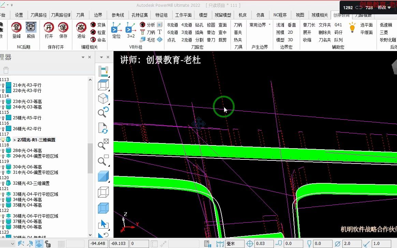The height and width of the screenshot is (248, 397).
Task: Switch to the 仿真 ribbon tab
Action: point(260,15)
